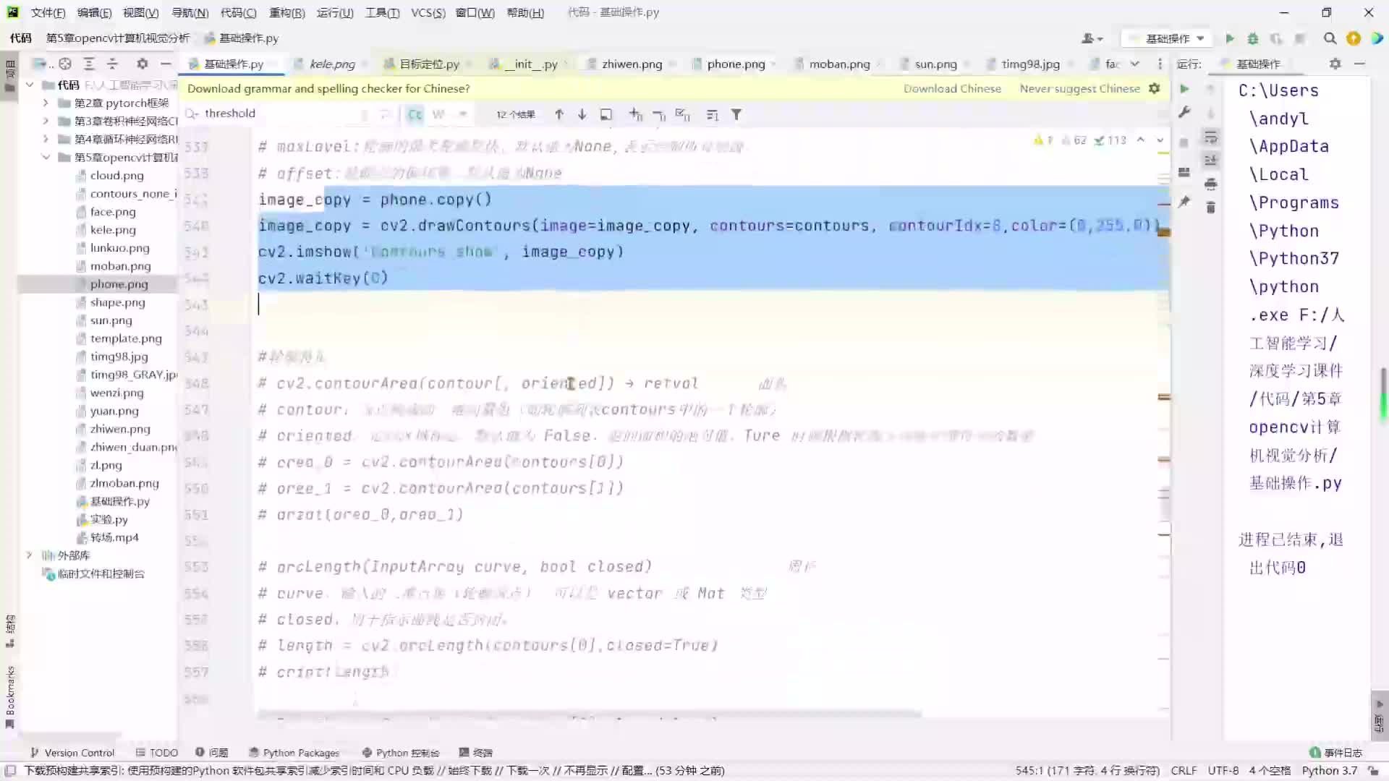The height and width of the screenshot is (781, 1389).
Task: Click the editor horizontal scrollbar
Action: [x=589, y=714]
